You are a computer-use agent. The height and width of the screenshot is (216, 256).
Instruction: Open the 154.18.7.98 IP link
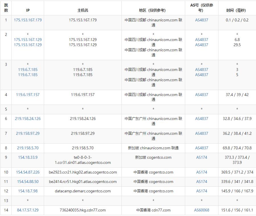[x=28, y=191]
